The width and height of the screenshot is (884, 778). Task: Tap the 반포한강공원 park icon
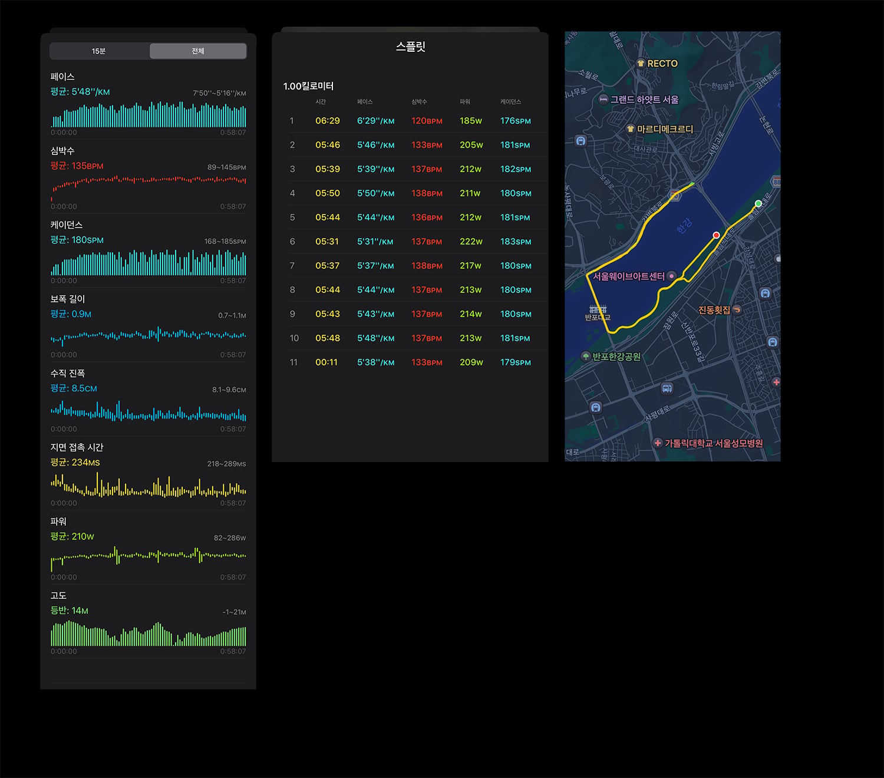point(586,356)
